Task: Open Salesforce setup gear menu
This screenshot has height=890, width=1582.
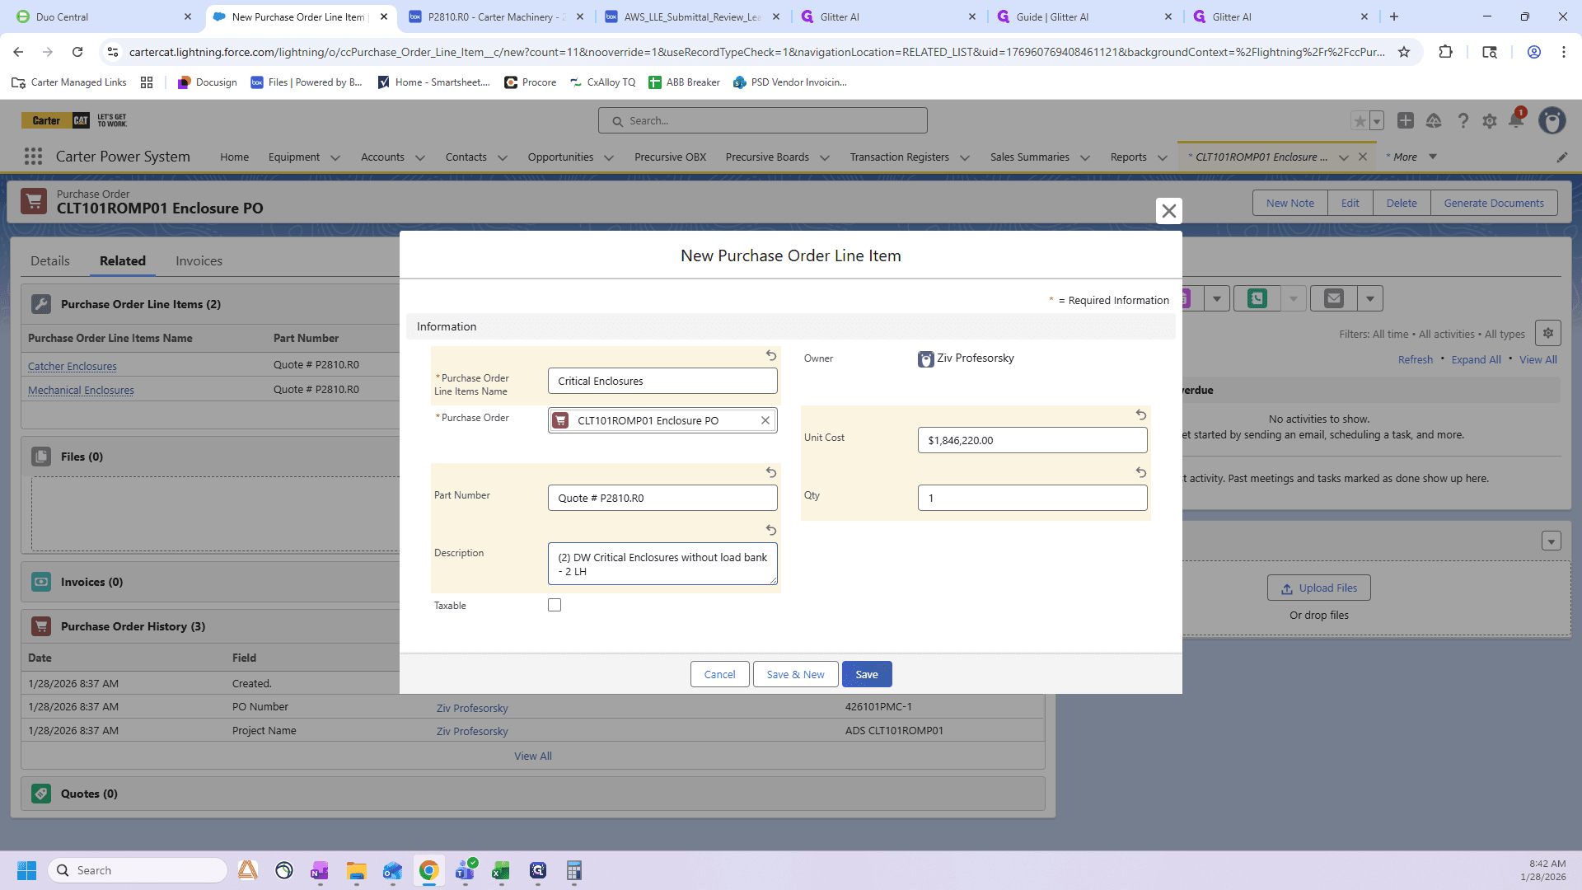Action: pyautogui.click(x=1490, y=121)
